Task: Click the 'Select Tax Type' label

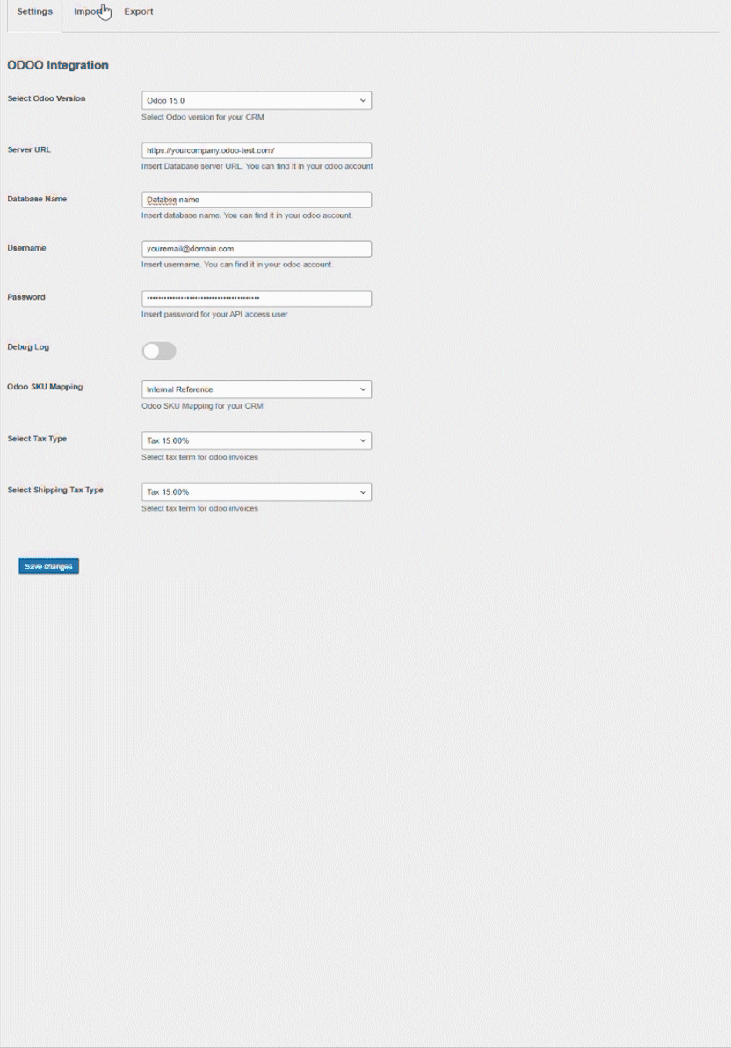Action: 38,439
